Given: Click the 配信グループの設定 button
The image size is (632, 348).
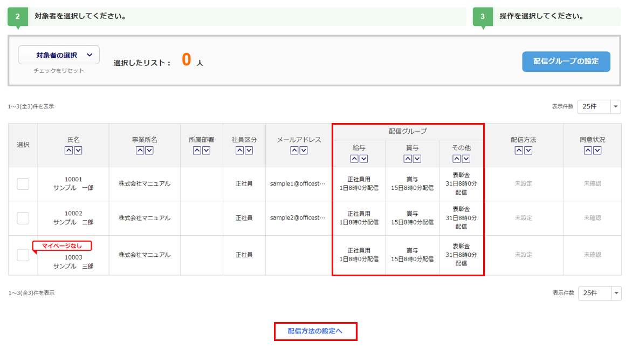Looking at the screenshot, I should pos(566,62).
